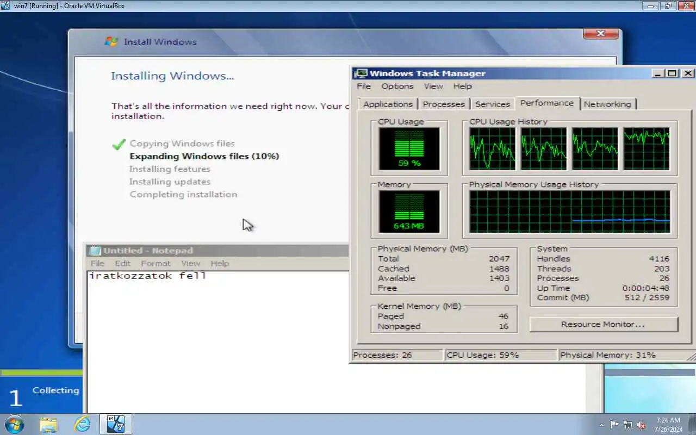Screen dimensions: 696x435
Task: Click the CPU Usage 59 % meter
Action: pyautogui.click(x=409, y=148)
